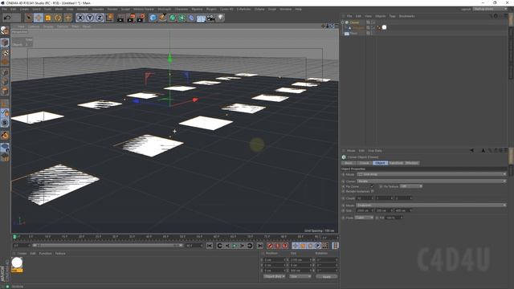Screen dimensions: 514x289
Task: Click Render to Picture Viewer icon
Action: (x=131, y=18)
